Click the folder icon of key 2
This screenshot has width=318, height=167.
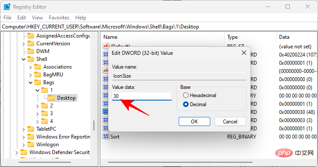tap(45, 106)
